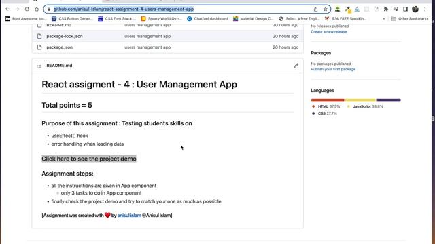
Task: Open the Material Design bookmark
Action: point(254,18)
